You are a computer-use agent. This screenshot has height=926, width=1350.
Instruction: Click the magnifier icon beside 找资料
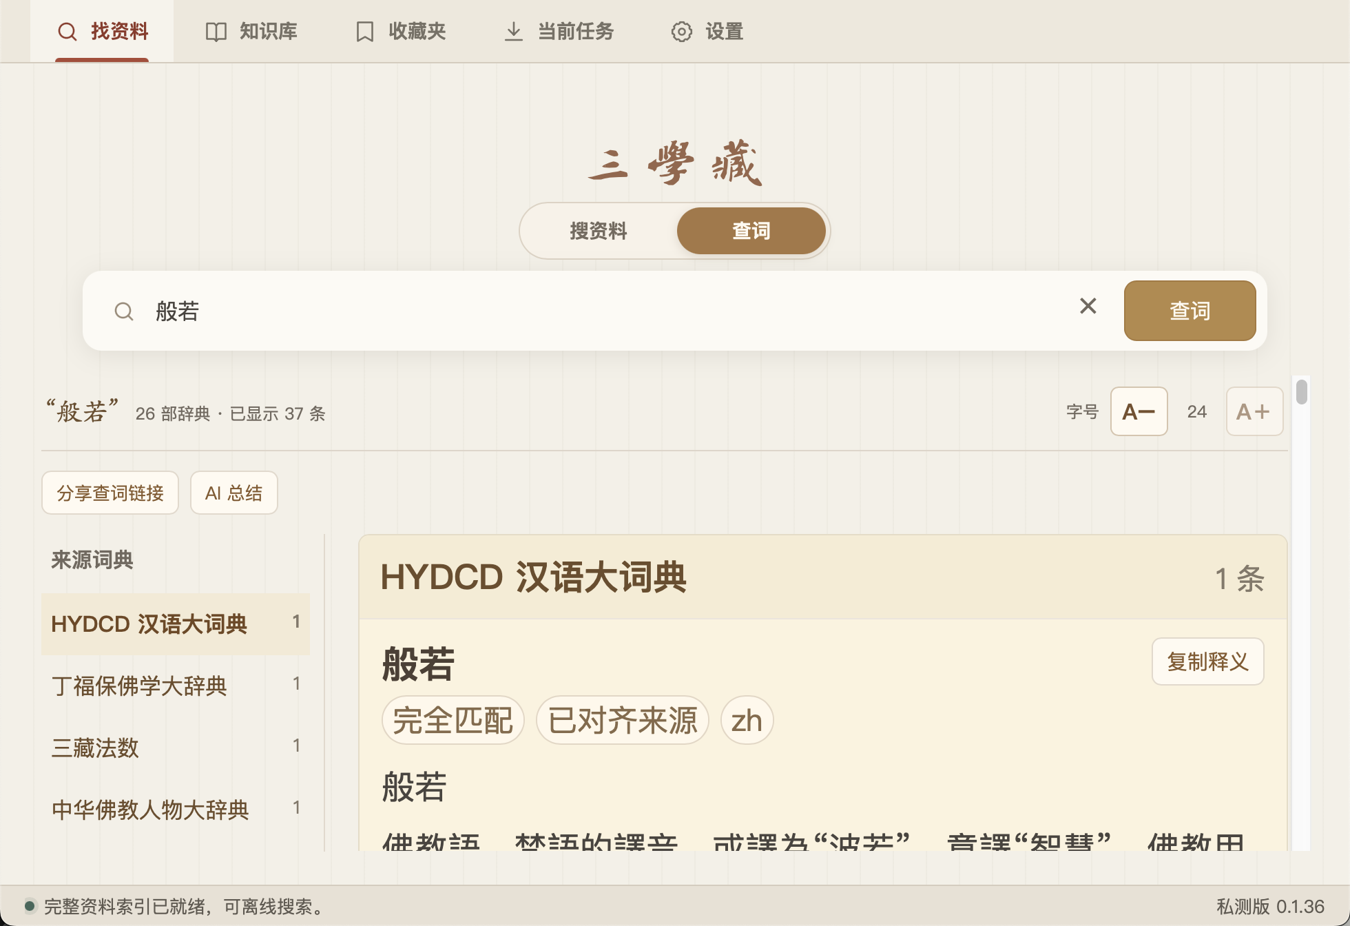click(x=67, y=32)
